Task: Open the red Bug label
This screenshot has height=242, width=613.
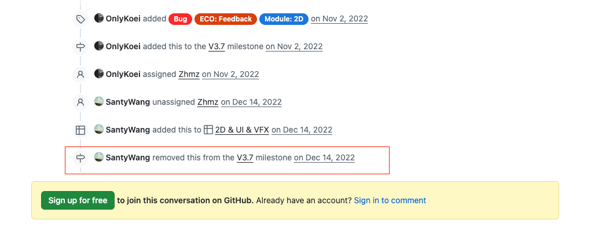Action: (x=180, y=19)
